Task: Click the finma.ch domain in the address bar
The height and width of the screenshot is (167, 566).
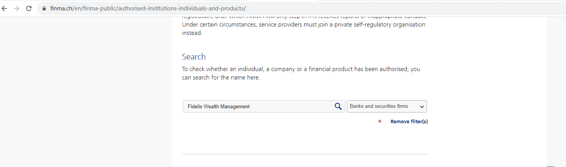Action: [x=61, y=8]
